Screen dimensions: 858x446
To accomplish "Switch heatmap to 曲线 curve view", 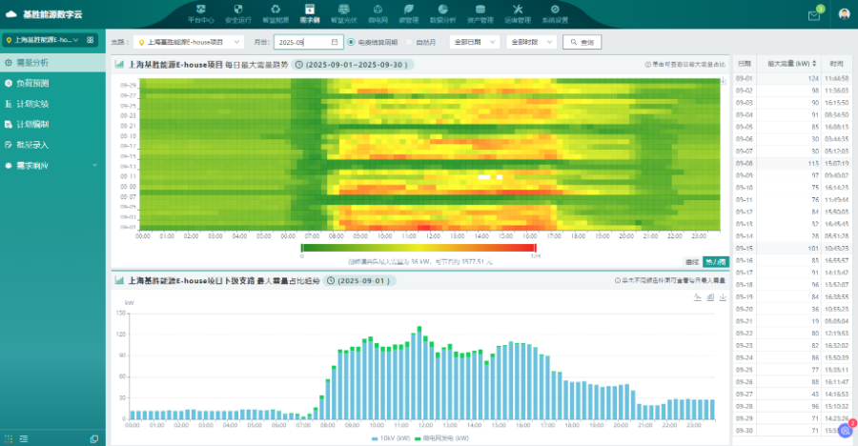I will [x=692, y=261].
